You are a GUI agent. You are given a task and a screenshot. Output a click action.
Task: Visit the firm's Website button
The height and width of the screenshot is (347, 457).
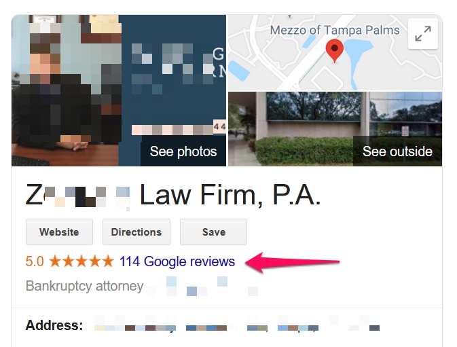click(x=59, y=232)
